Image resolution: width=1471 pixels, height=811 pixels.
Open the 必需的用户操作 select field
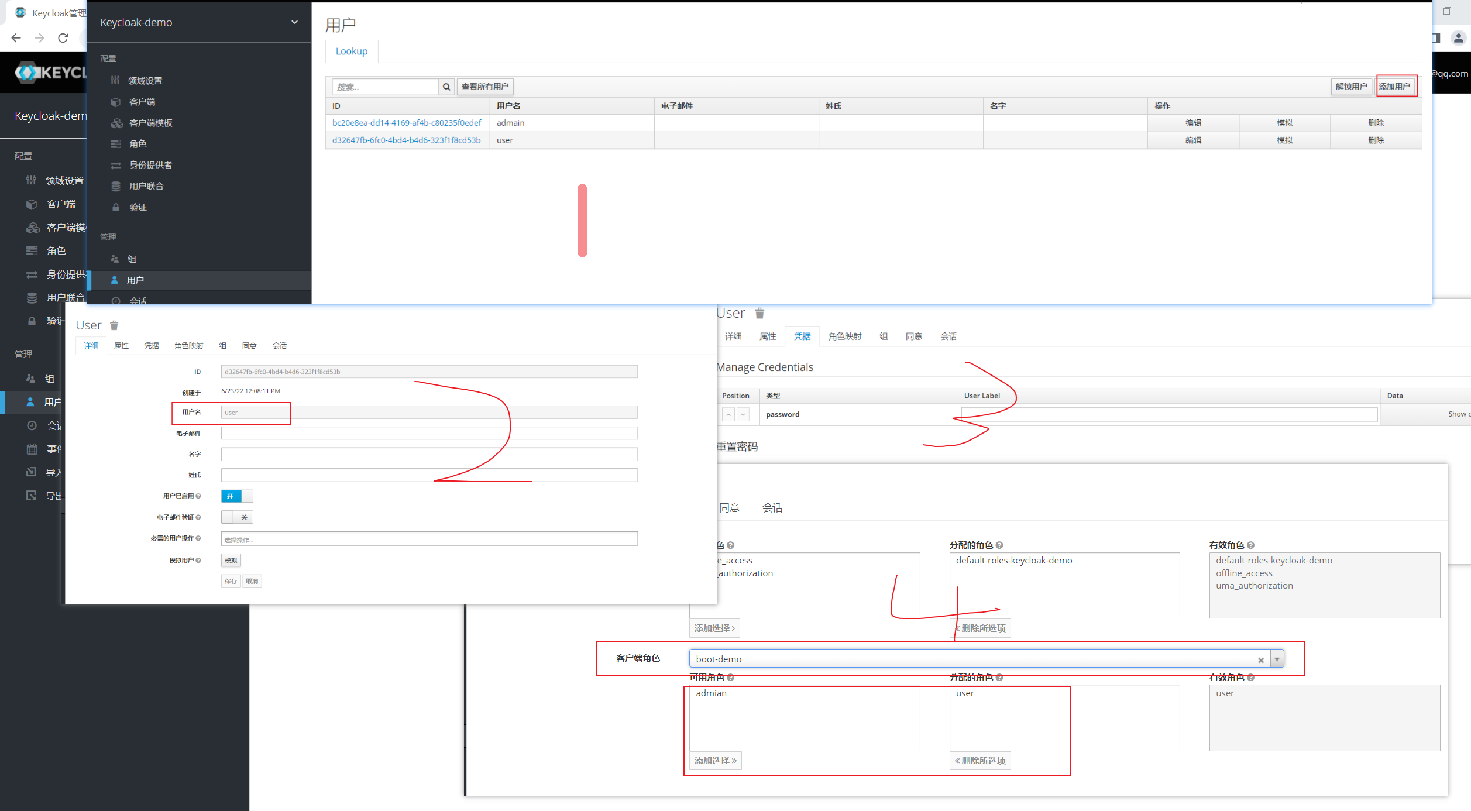pos(429,539)
